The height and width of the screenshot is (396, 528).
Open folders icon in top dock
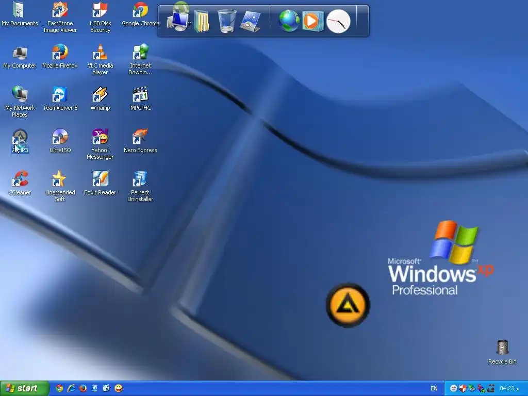point(202,21)
